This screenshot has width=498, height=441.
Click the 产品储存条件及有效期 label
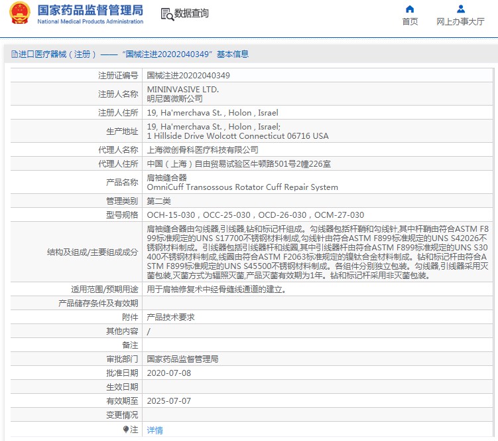coord(98,304)
